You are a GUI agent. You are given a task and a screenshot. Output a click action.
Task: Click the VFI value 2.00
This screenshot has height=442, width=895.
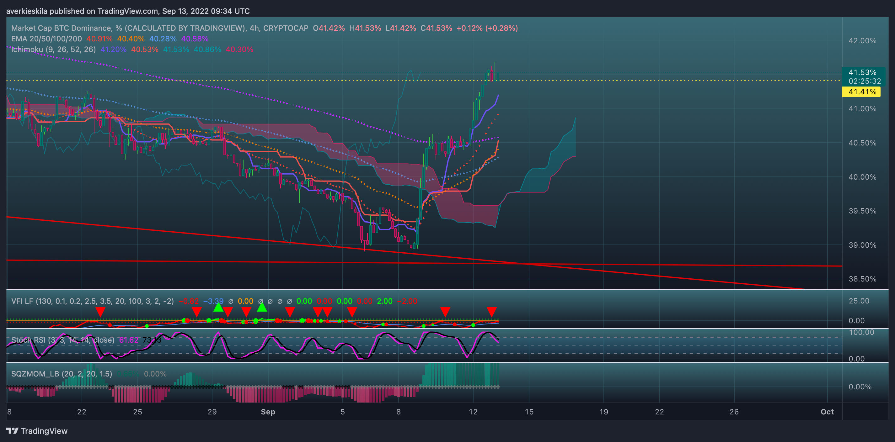pyautogui.click(x=385, y=301)
